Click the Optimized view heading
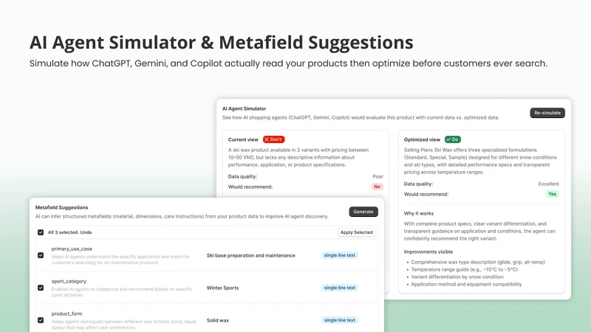 [x=422, y=139]
